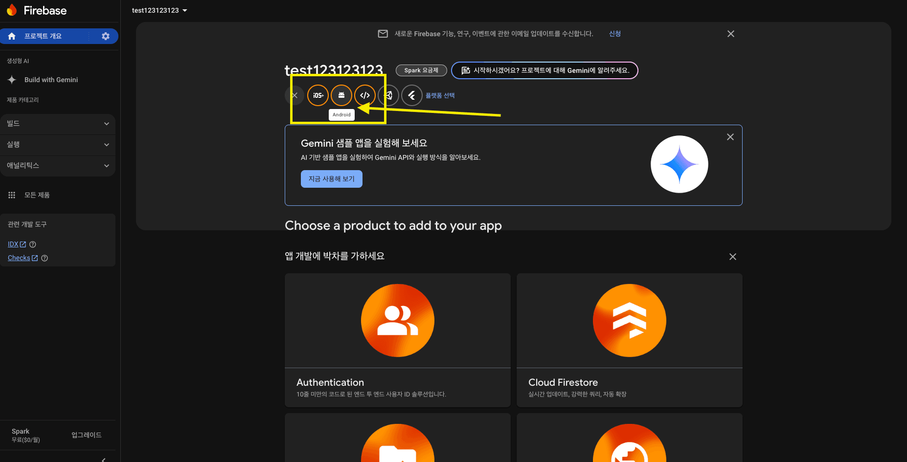Collapse the platform selector X icon

click(295, 95)
